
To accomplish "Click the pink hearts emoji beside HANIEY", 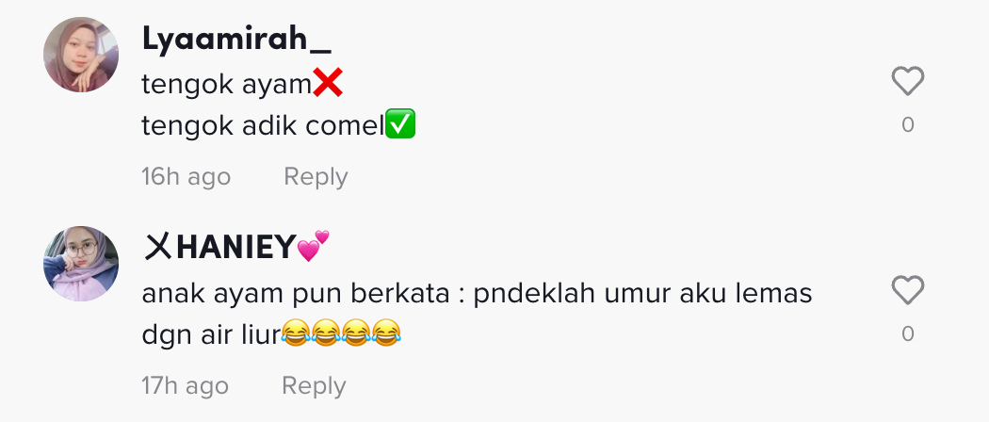I will (314, 245).
